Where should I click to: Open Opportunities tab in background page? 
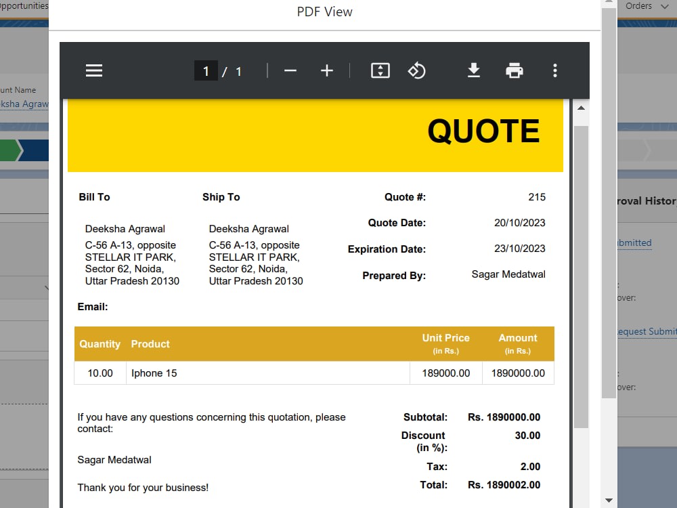coord(24,5)
